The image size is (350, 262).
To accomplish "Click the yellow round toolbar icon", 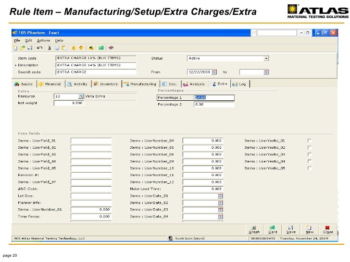I will [91, 48].
